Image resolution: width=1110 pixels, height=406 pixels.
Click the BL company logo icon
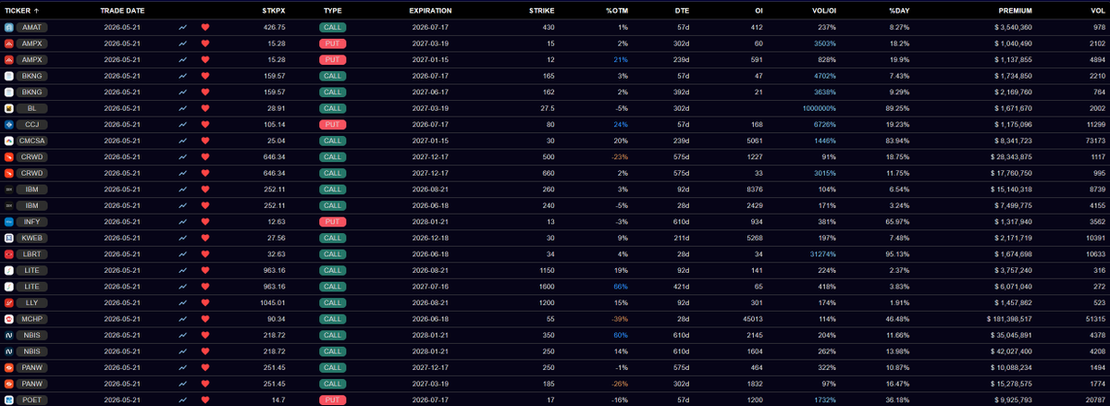(x=8, y=108)
